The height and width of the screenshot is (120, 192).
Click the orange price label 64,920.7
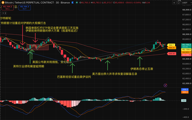tap(186, 52)
